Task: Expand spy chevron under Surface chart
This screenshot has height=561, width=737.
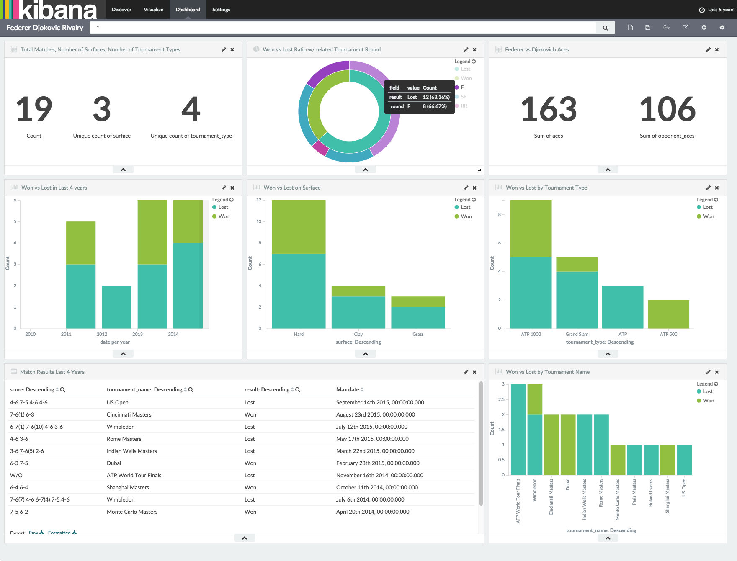Action: (x=366, y=354)
